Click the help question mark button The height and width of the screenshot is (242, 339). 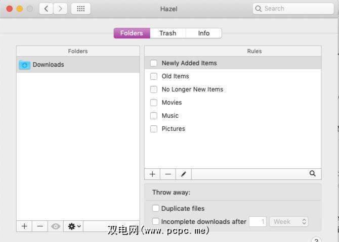pyautogui.click(x=316, y=240)
